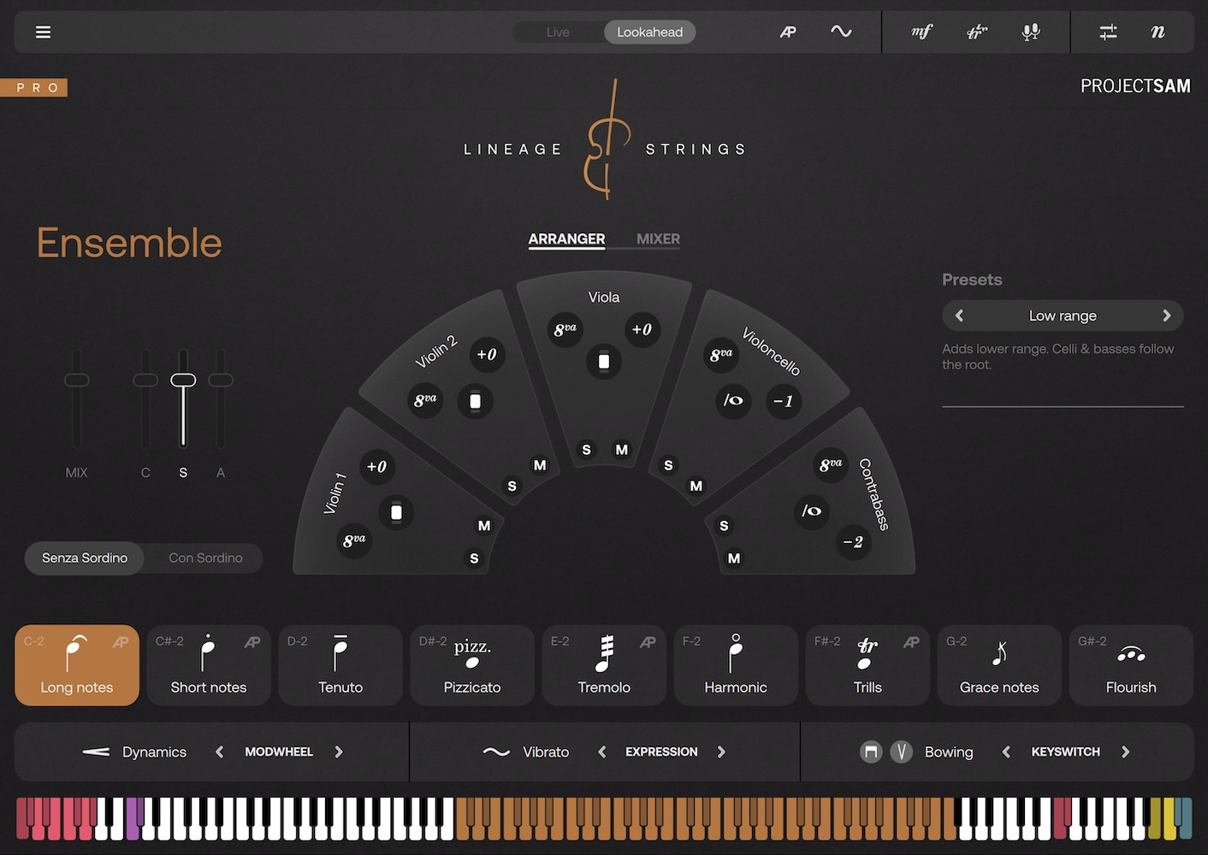Click the Violin 2 +0 transpose button

[487, 354]
